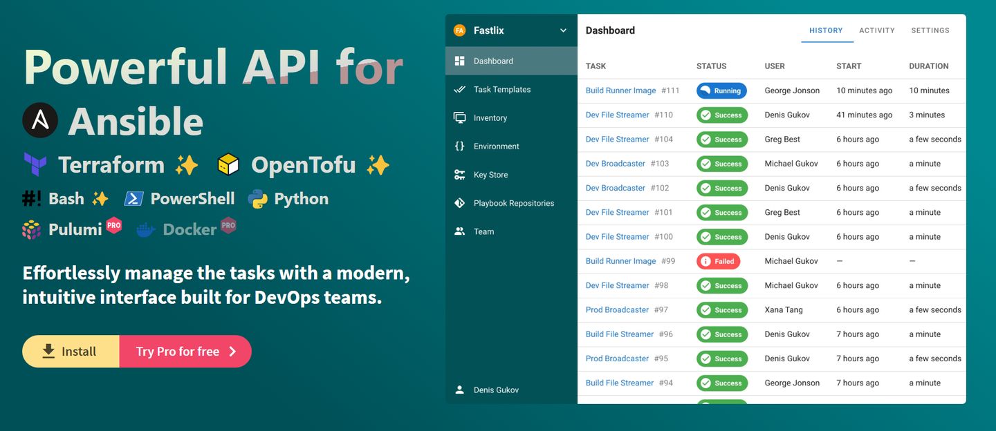Open the Build File Streamer #96 link

click(619, 334)
